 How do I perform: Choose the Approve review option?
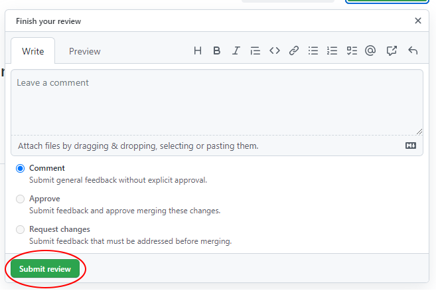(21, 199)
